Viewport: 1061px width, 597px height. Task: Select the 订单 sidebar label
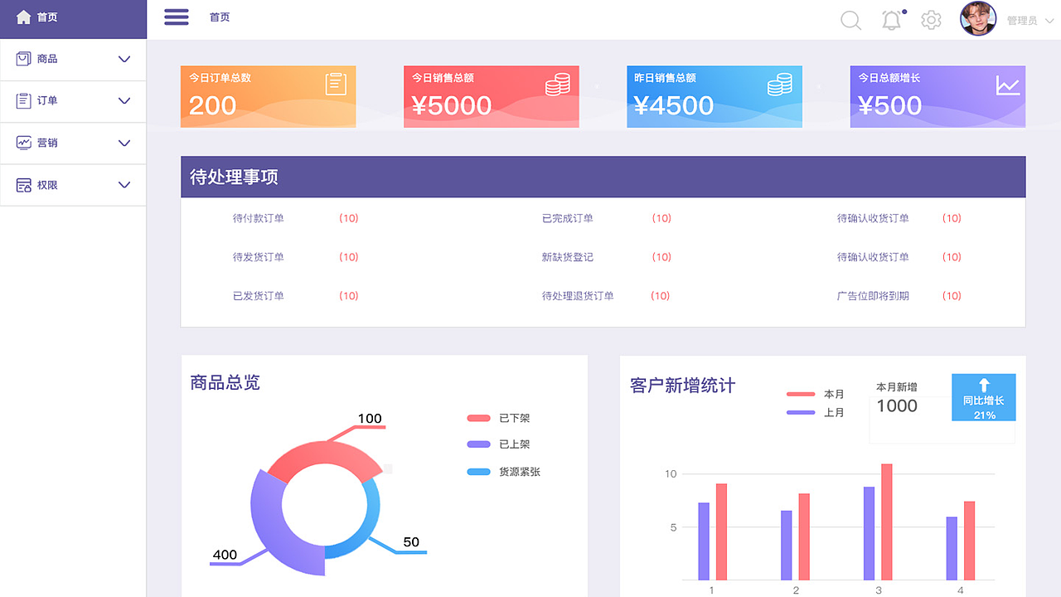[x=47, y=100]
